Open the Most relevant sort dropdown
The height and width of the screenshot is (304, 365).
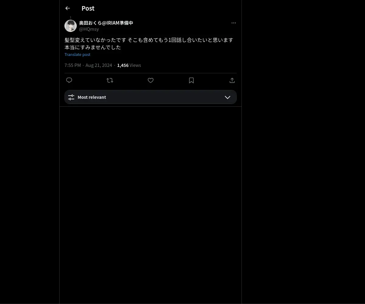click(x=151, y=97)
